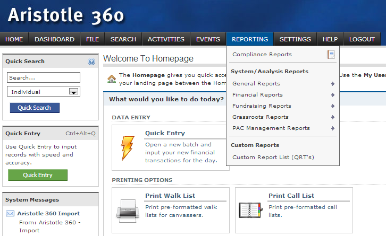Open the SEARCH menu
The width and height of the screenshot is (386, 236).
(x=123, y=39)
